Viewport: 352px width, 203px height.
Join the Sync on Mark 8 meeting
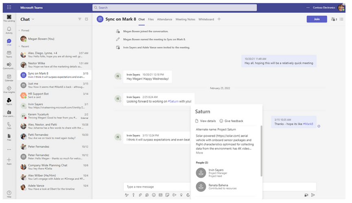click(317, 19)
